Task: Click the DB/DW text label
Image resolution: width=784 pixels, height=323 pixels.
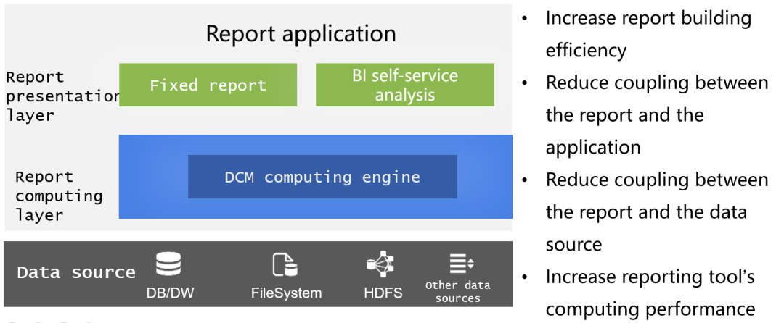Action: 168,293
